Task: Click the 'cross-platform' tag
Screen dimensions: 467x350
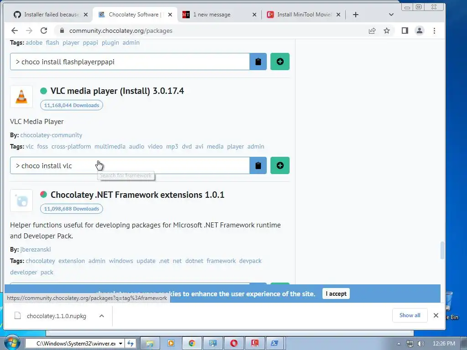Action: [71, 146]
